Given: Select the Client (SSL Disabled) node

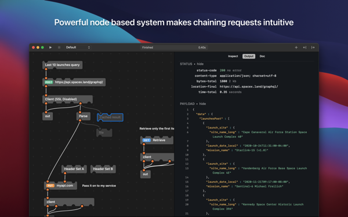Looking at the screenshot, I should (67, 99).
